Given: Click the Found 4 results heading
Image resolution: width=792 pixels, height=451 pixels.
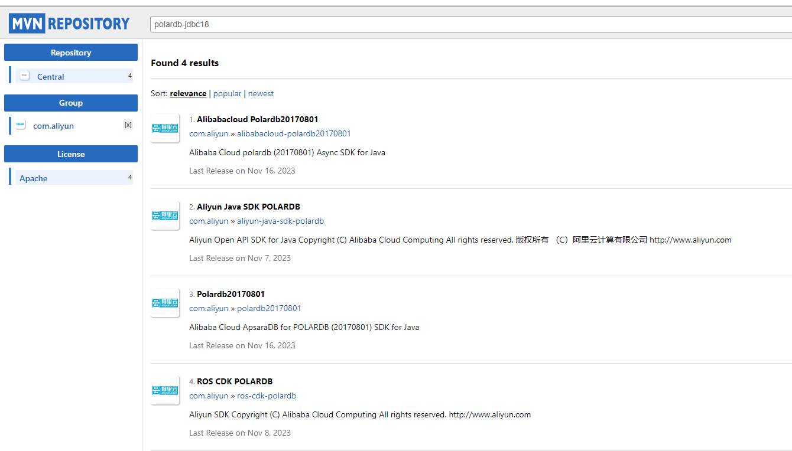Looking at the screenshot, I should [x=184, y=63].
